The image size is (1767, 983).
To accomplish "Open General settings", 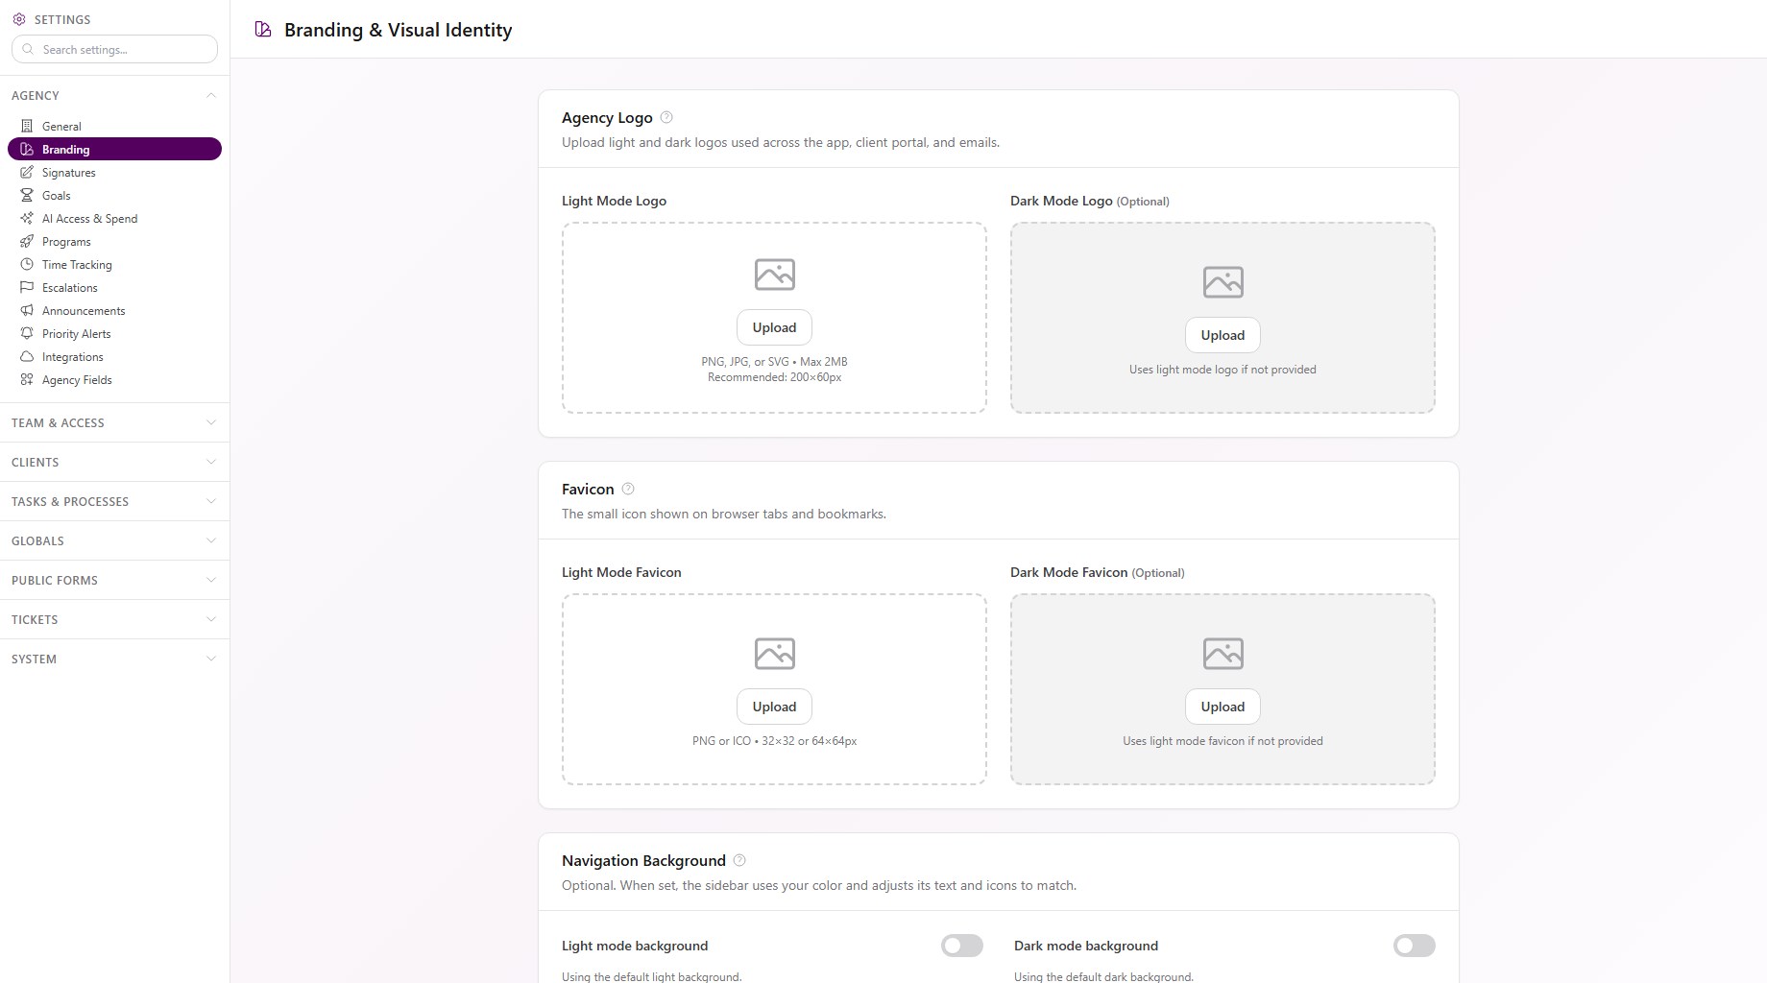I will pyautogui.click(x=114, y=126).
